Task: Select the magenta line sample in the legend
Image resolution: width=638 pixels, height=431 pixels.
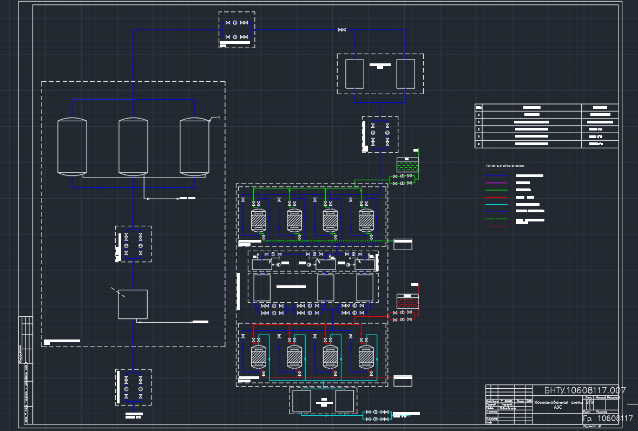Action: click(496, 183)
